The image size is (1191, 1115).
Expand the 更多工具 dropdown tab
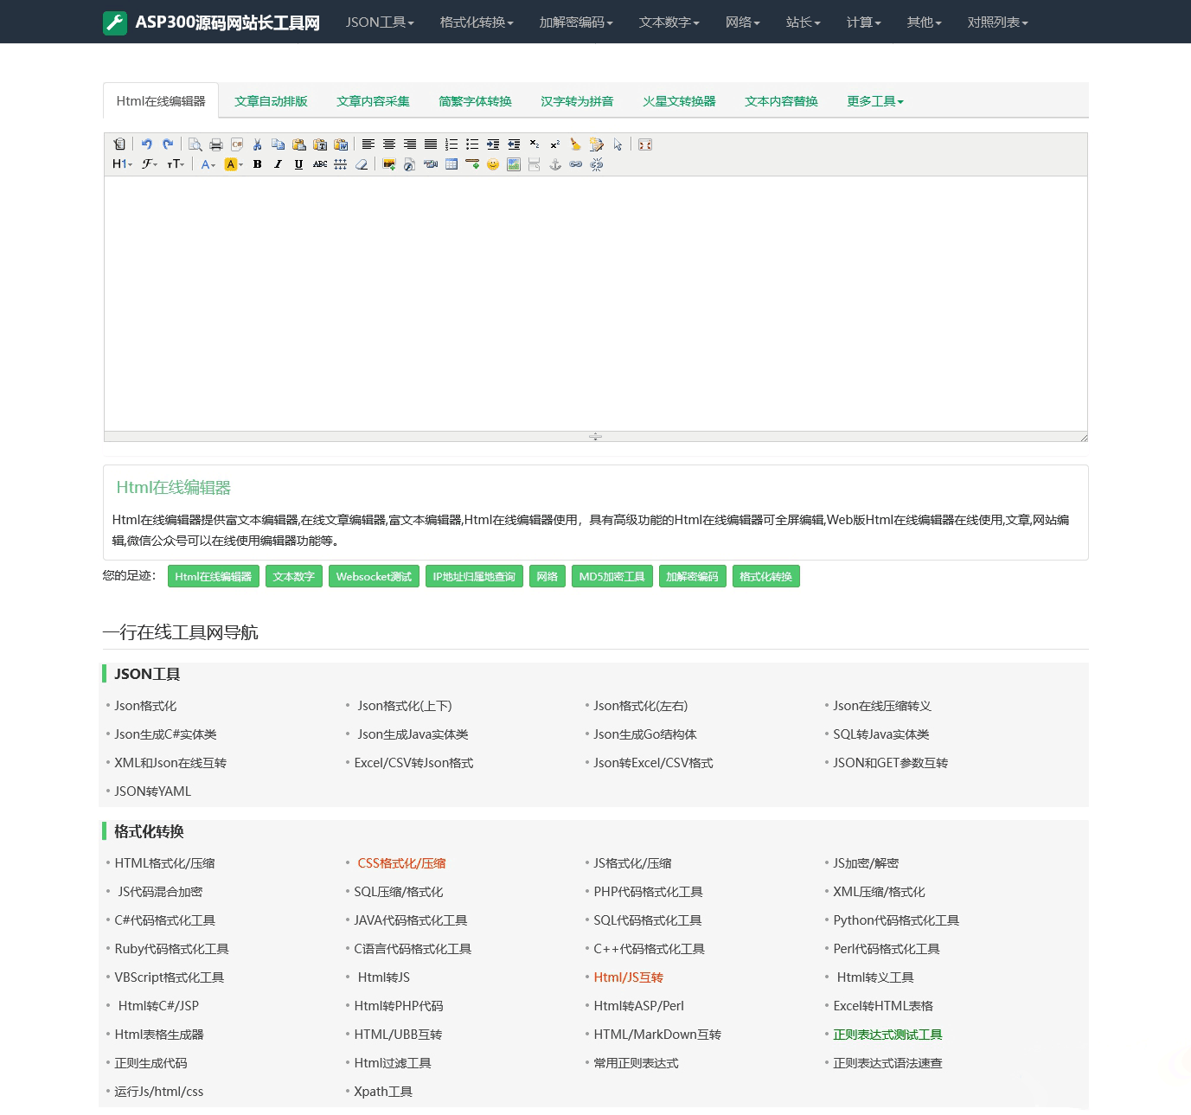(874, 101)
